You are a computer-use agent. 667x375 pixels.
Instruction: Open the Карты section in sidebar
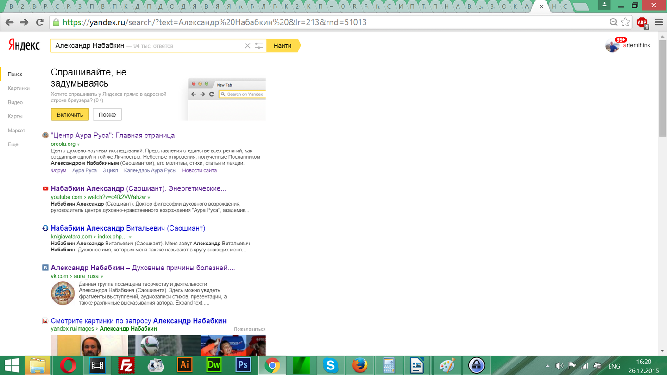click(15, 117)
